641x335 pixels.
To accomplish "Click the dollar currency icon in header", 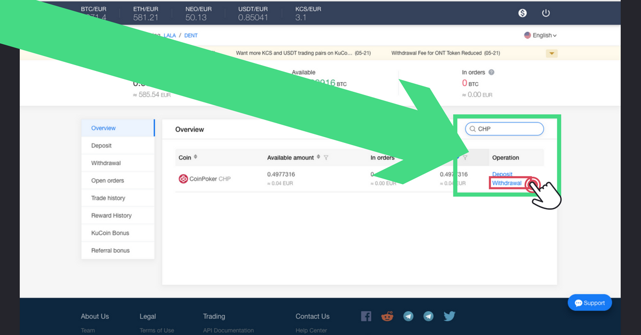I will click(522, 13).
